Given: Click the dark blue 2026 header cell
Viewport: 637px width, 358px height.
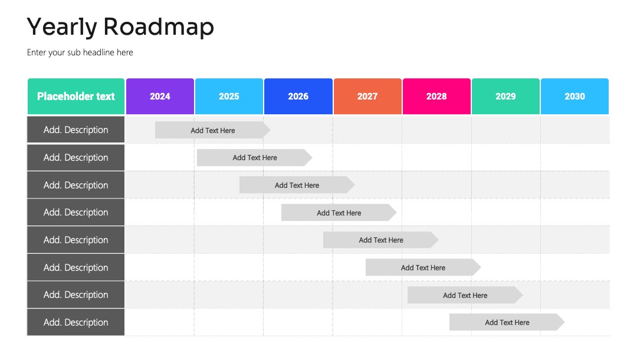Looking at the screenshot, I should 298,96.
